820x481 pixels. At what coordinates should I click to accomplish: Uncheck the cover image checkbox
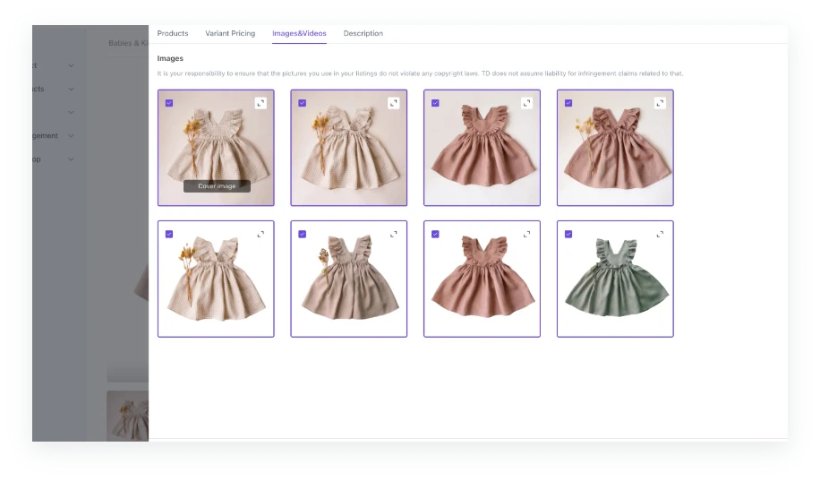pyautogui.click(x=169, y=103)
